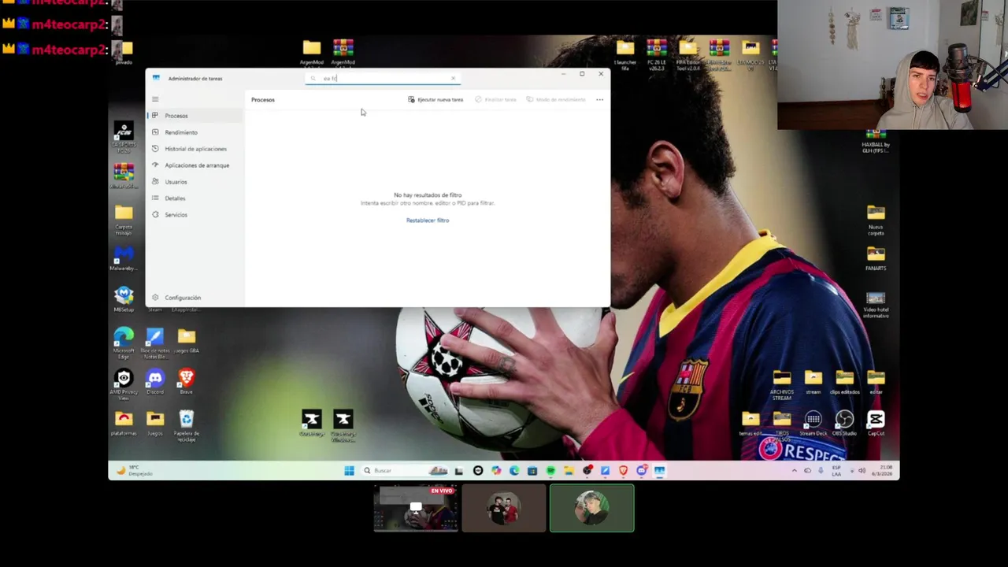
Task: Open Configuración in Task Manager sidebar
Action: (x=195, y=298)
